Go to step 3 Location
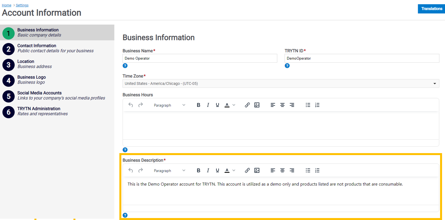445x220 pixels. coord(57,64)
